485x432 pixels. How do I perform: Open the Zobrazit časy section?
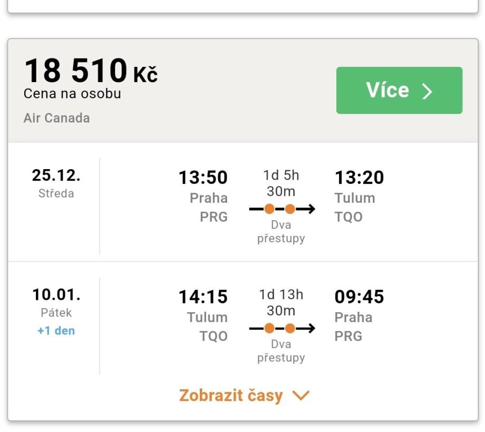(231, 396)
